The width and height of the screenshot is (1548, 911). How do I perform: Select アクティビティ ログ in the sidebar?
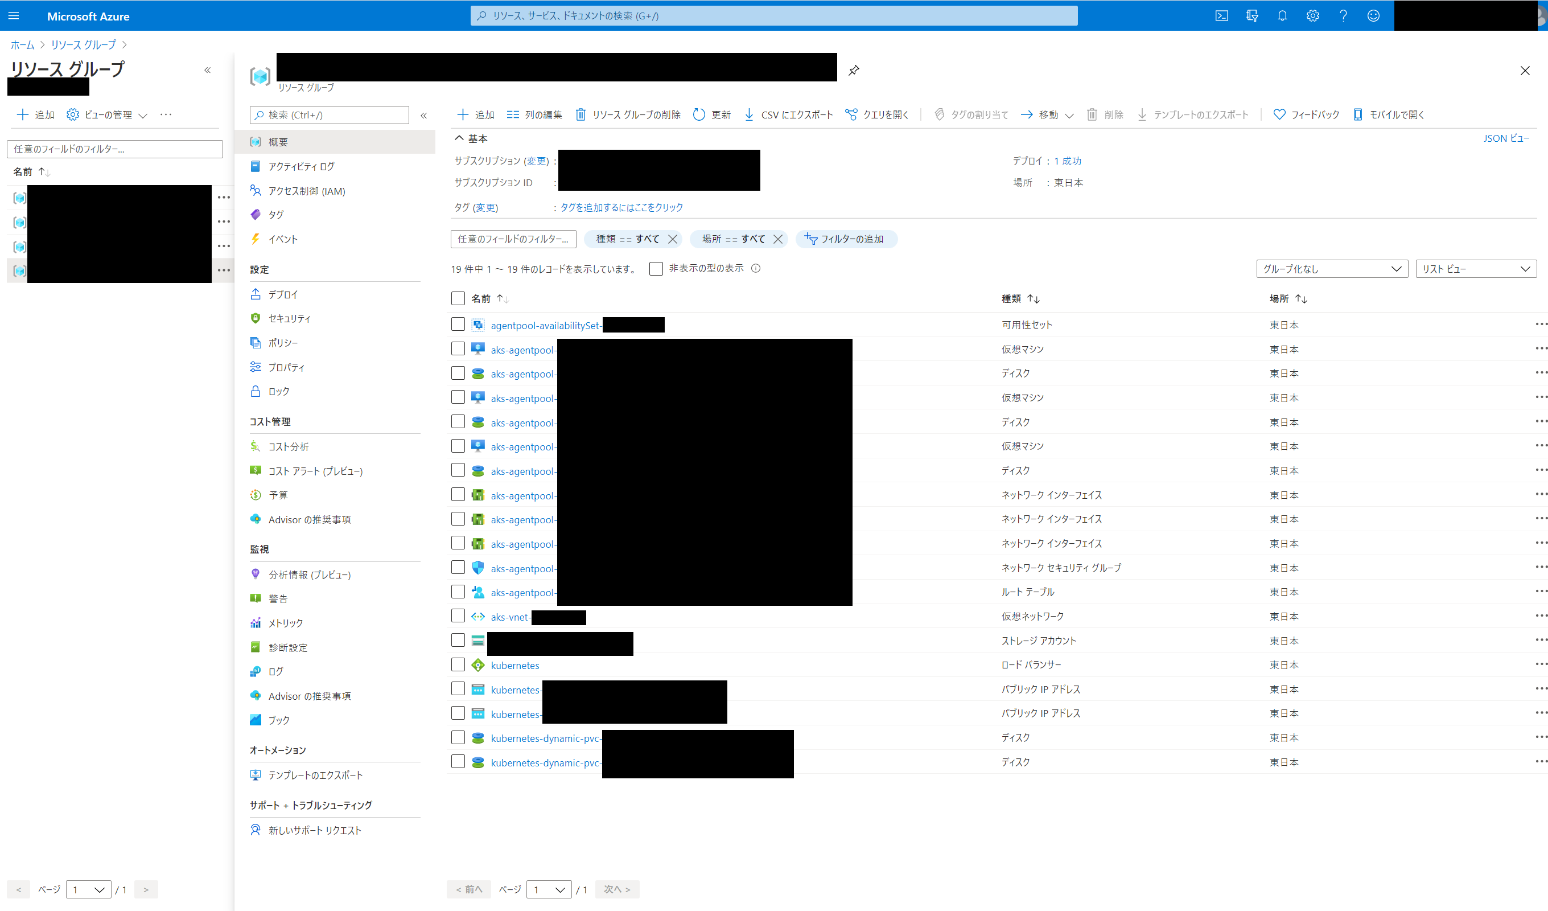coord(300,166)
